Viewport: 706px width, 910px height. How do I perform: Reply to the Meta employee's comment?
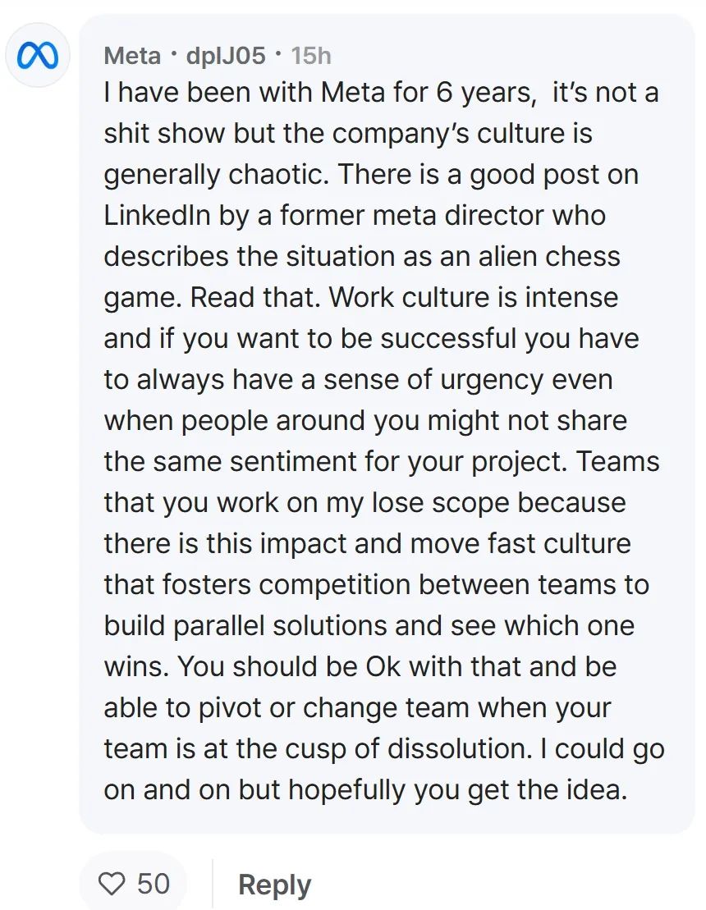pyautogui.click(x=275, y=885)
